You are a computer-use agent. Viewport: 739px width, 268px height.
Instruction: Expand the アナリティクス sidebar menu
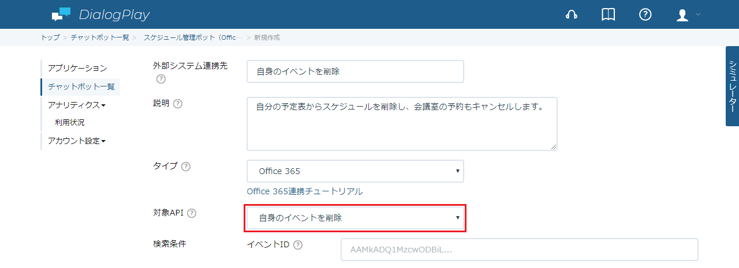77,105
